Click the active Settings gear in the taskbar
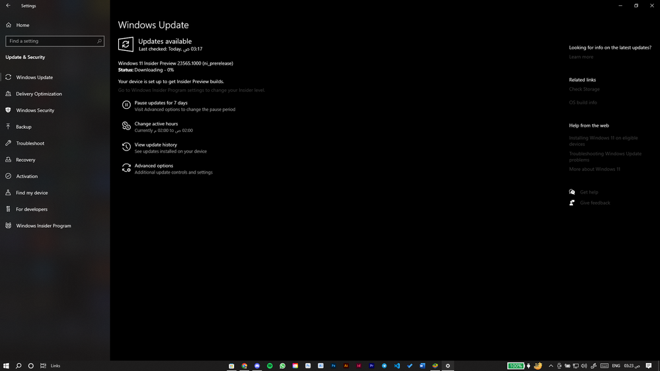Screen dimensions: 660x371 click(448, 366)
